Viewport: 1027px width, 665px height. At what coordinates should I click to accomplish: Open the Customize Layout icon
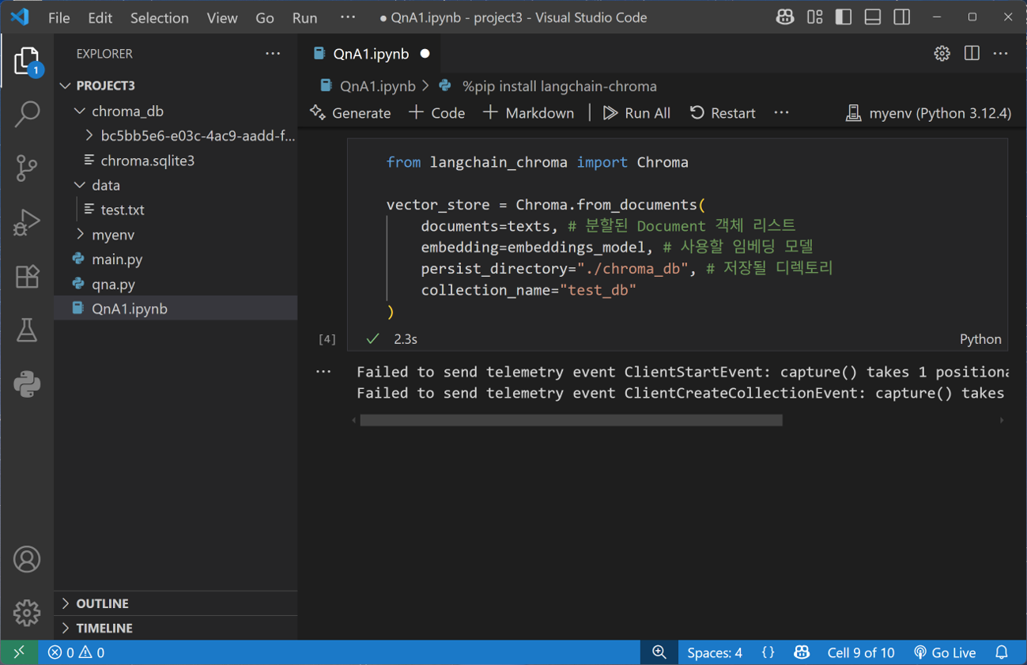(815, 17)
